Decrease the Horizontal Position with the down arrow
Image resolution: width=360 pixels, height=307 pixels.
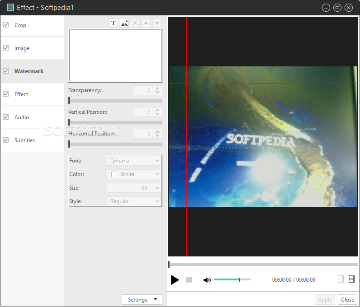pos(157,136)
